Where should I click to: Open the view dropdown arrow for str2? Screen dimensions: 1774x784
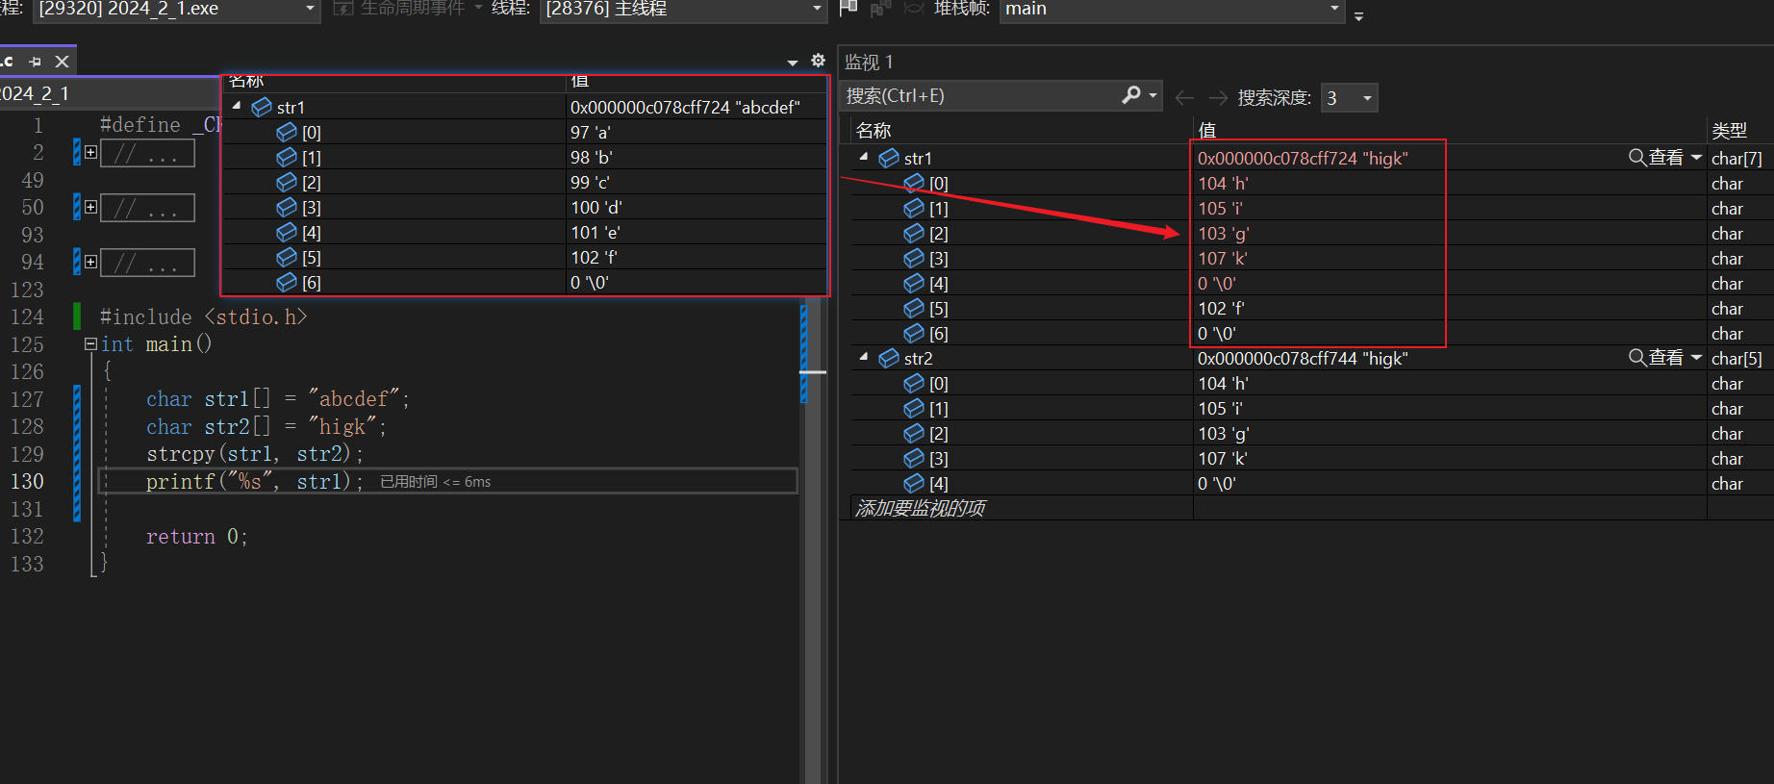coord(1696,357)
